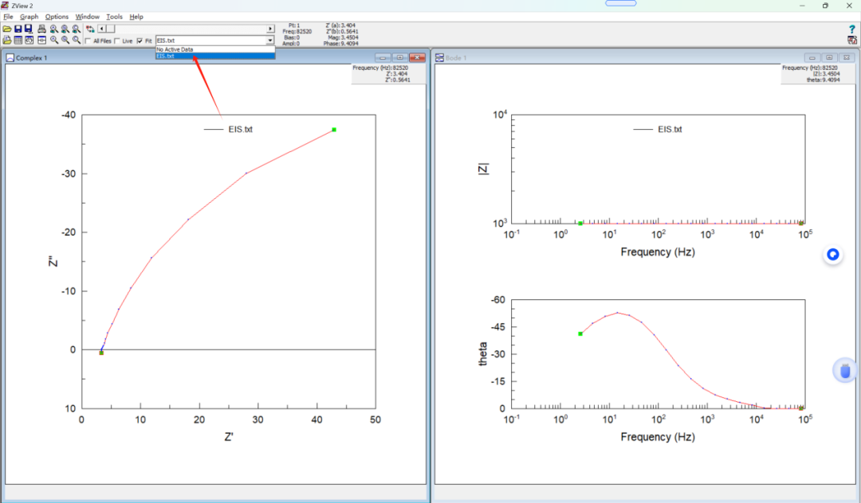The height and width of the screenshot is (503, 861).
Task: Click the axis-fit bracket icon in the lower toolbar row
Action: (41, 40)
